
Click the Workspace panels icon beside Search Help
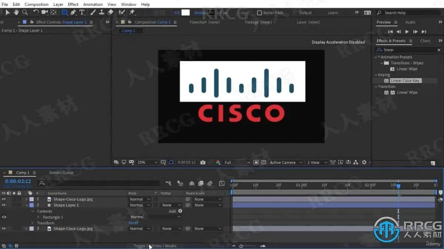point(367,13)
